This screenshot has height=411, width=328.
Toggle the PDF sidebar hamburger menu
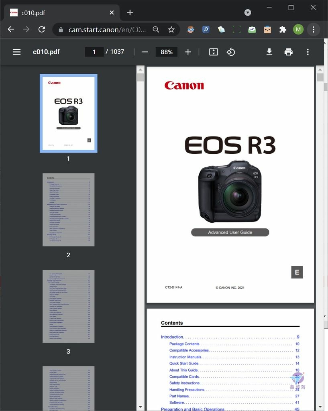click(16, 52)
